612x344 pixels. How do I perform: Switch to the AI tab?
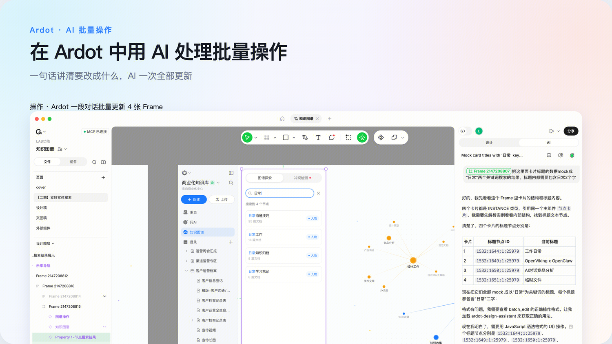coord(549,143)
